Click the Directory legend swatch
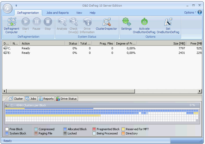 pyautogui.click(x=123, y=133)
